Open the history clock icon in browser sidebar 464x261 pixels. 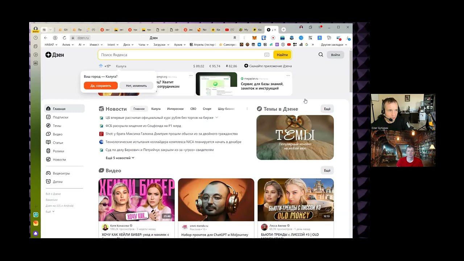tap(36, 38)
